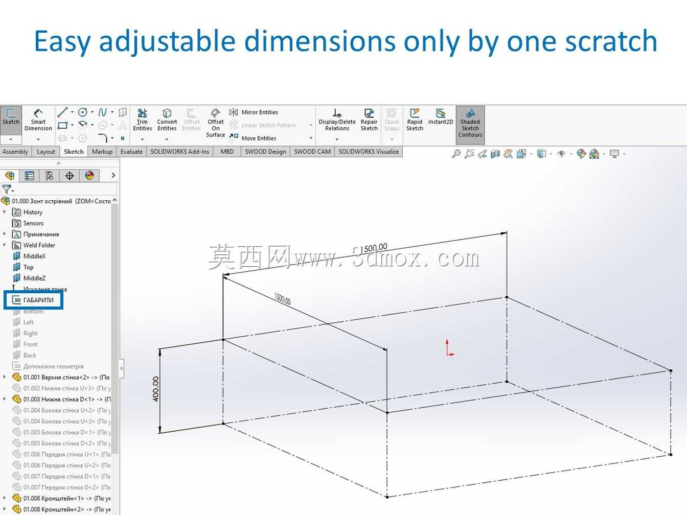Open the SWOOD Design tab
Image resolution: width=687 pixels, height=515 pixels.
pos(265,152)
